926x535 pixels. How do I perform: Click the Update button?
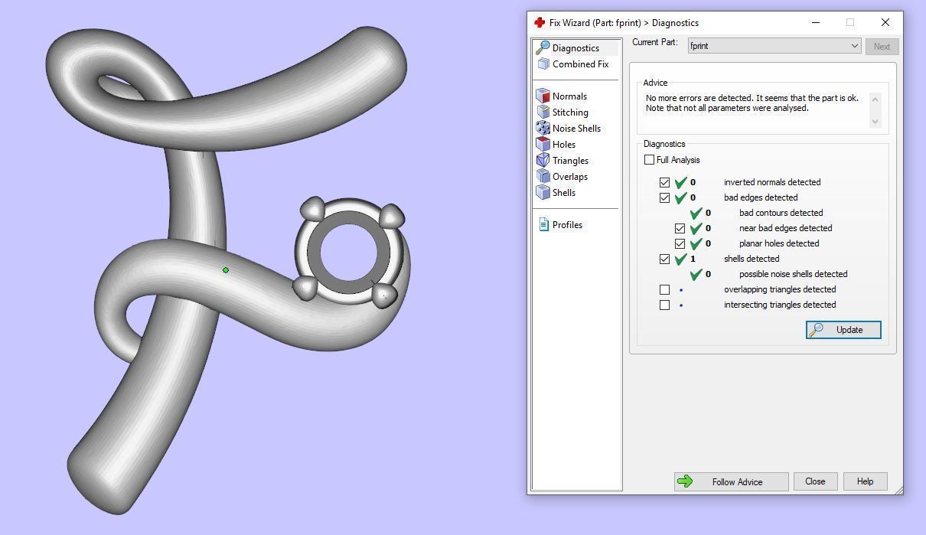coord(843,330)
